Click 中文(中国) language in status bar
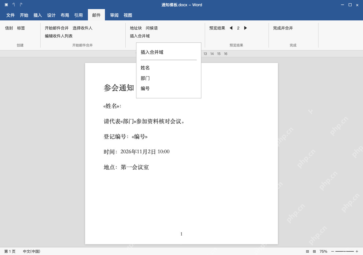Image resolution: width=363 pixels, height=255 pixels. tap(31, 251)
